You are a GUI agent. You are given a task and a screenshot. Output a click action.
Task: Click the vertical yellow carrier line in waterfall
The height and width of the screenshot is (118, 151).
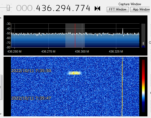pyautogui.click(x=122, y=87)
